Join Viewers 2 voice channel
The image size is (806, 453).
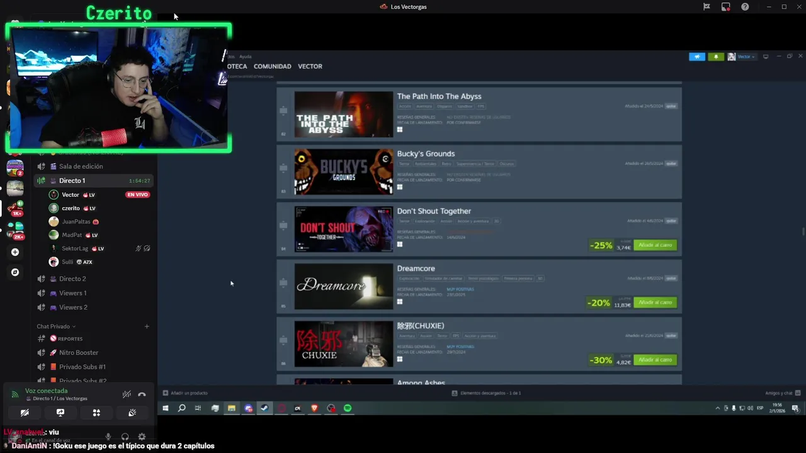pyautogui.click(x=94, y=307)
